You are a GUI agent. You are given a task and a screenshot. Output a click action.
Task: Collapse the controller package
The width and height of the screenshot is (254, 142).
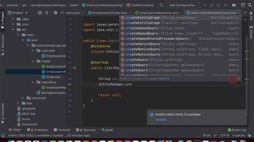click(x=33, y=50)
